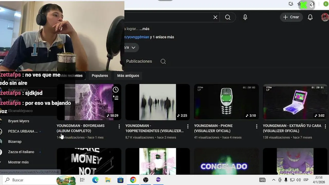Click title YOUNGDMIAN - BOYDREAMS (ALBUM COMPLETO)

click(81, 128)
